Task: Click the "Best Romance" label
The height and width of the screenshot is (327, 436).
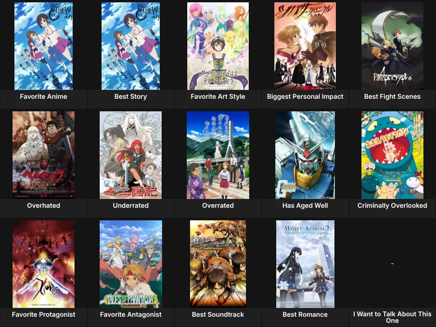Action: (x=305, y=314)
